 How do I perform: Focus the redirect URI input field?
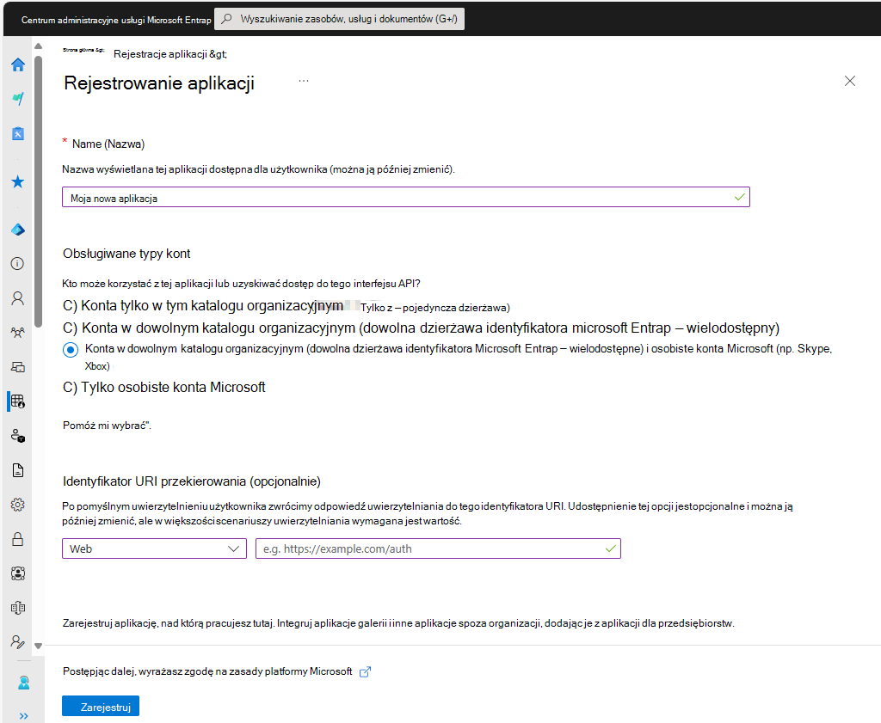(x=438, y=548)
